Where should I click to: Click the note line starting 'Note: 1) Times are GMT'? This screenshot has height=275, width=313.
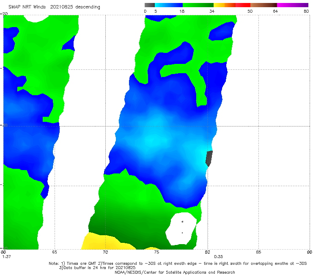[178, 264]
